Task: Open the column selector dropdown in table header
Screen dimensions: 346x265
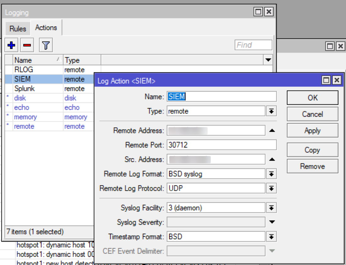Action: coord(268,60)
